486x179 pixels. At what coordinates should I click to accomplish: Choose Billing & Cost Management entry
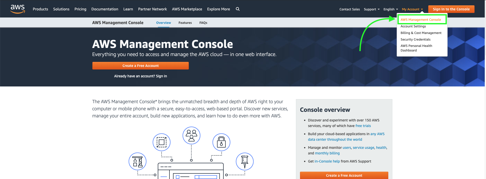421,33
